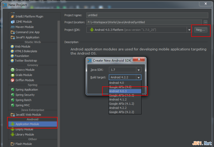Click the Project location text field
Image resolution: width=214 pixels, height=147 pixels.
click(144, 22)
